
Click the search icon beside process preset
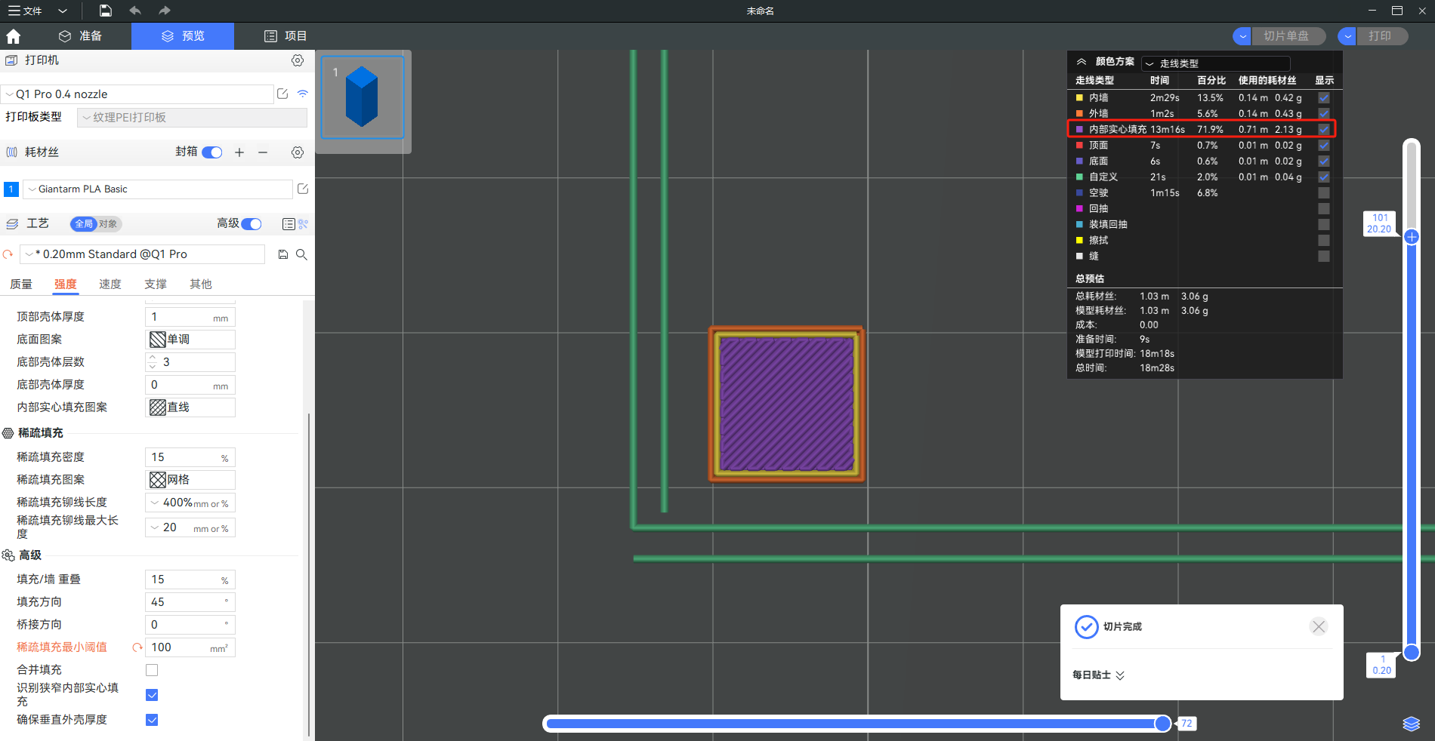[x=301, y=254]
